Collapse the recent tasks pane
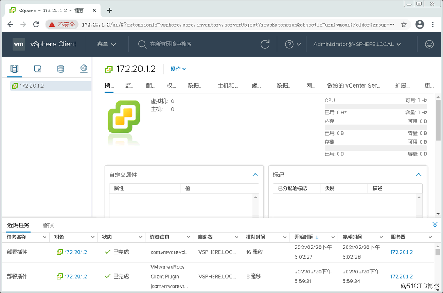Viewport: 443px width, 293px height. [435, 225]
